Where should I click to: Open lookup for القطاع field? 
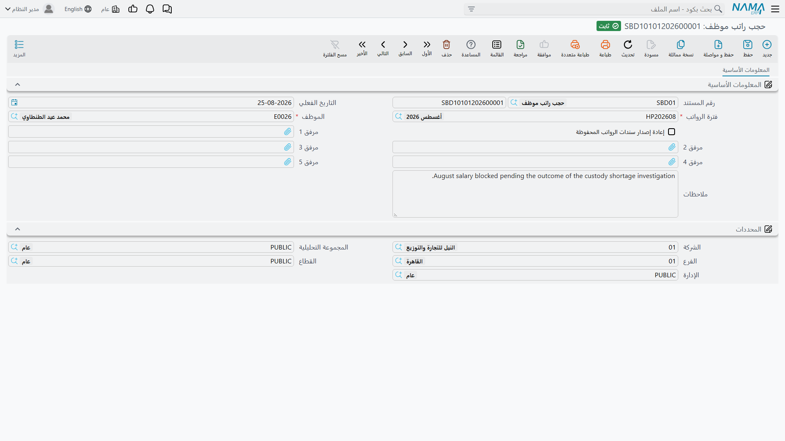click(15, 261)
